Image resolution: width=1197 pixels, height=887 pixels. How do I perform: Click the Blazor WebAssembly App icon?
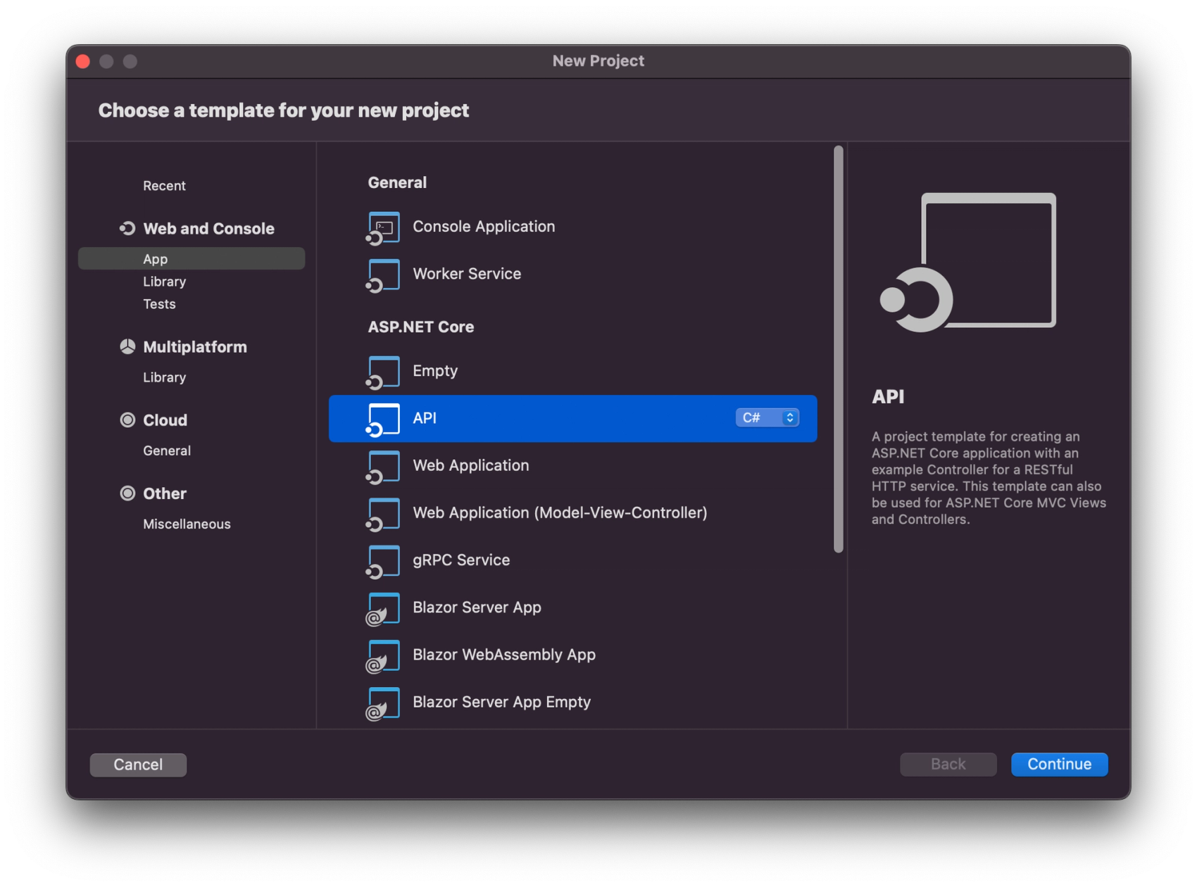pos(383,655)
